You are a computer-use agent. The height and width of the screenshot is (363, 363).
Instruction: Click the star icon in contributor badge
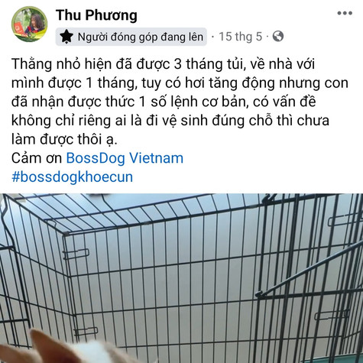click(x=66, y=37)
